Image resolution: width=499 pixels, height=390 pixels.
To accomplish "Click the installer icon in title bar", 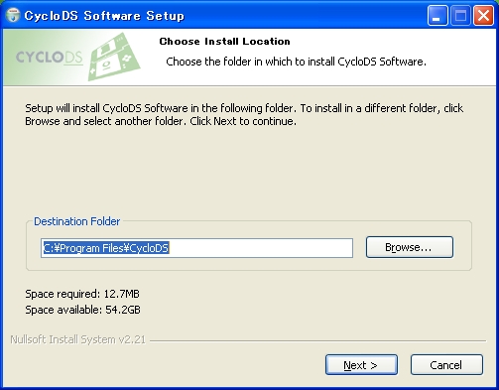I will click(x=13, y=15).
